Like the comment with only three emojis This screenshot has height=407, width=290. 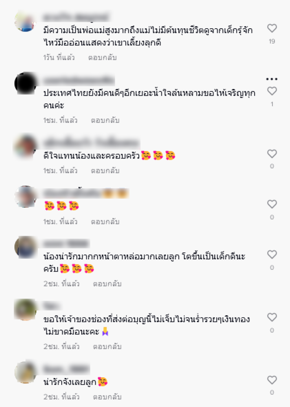coord(272,204)
